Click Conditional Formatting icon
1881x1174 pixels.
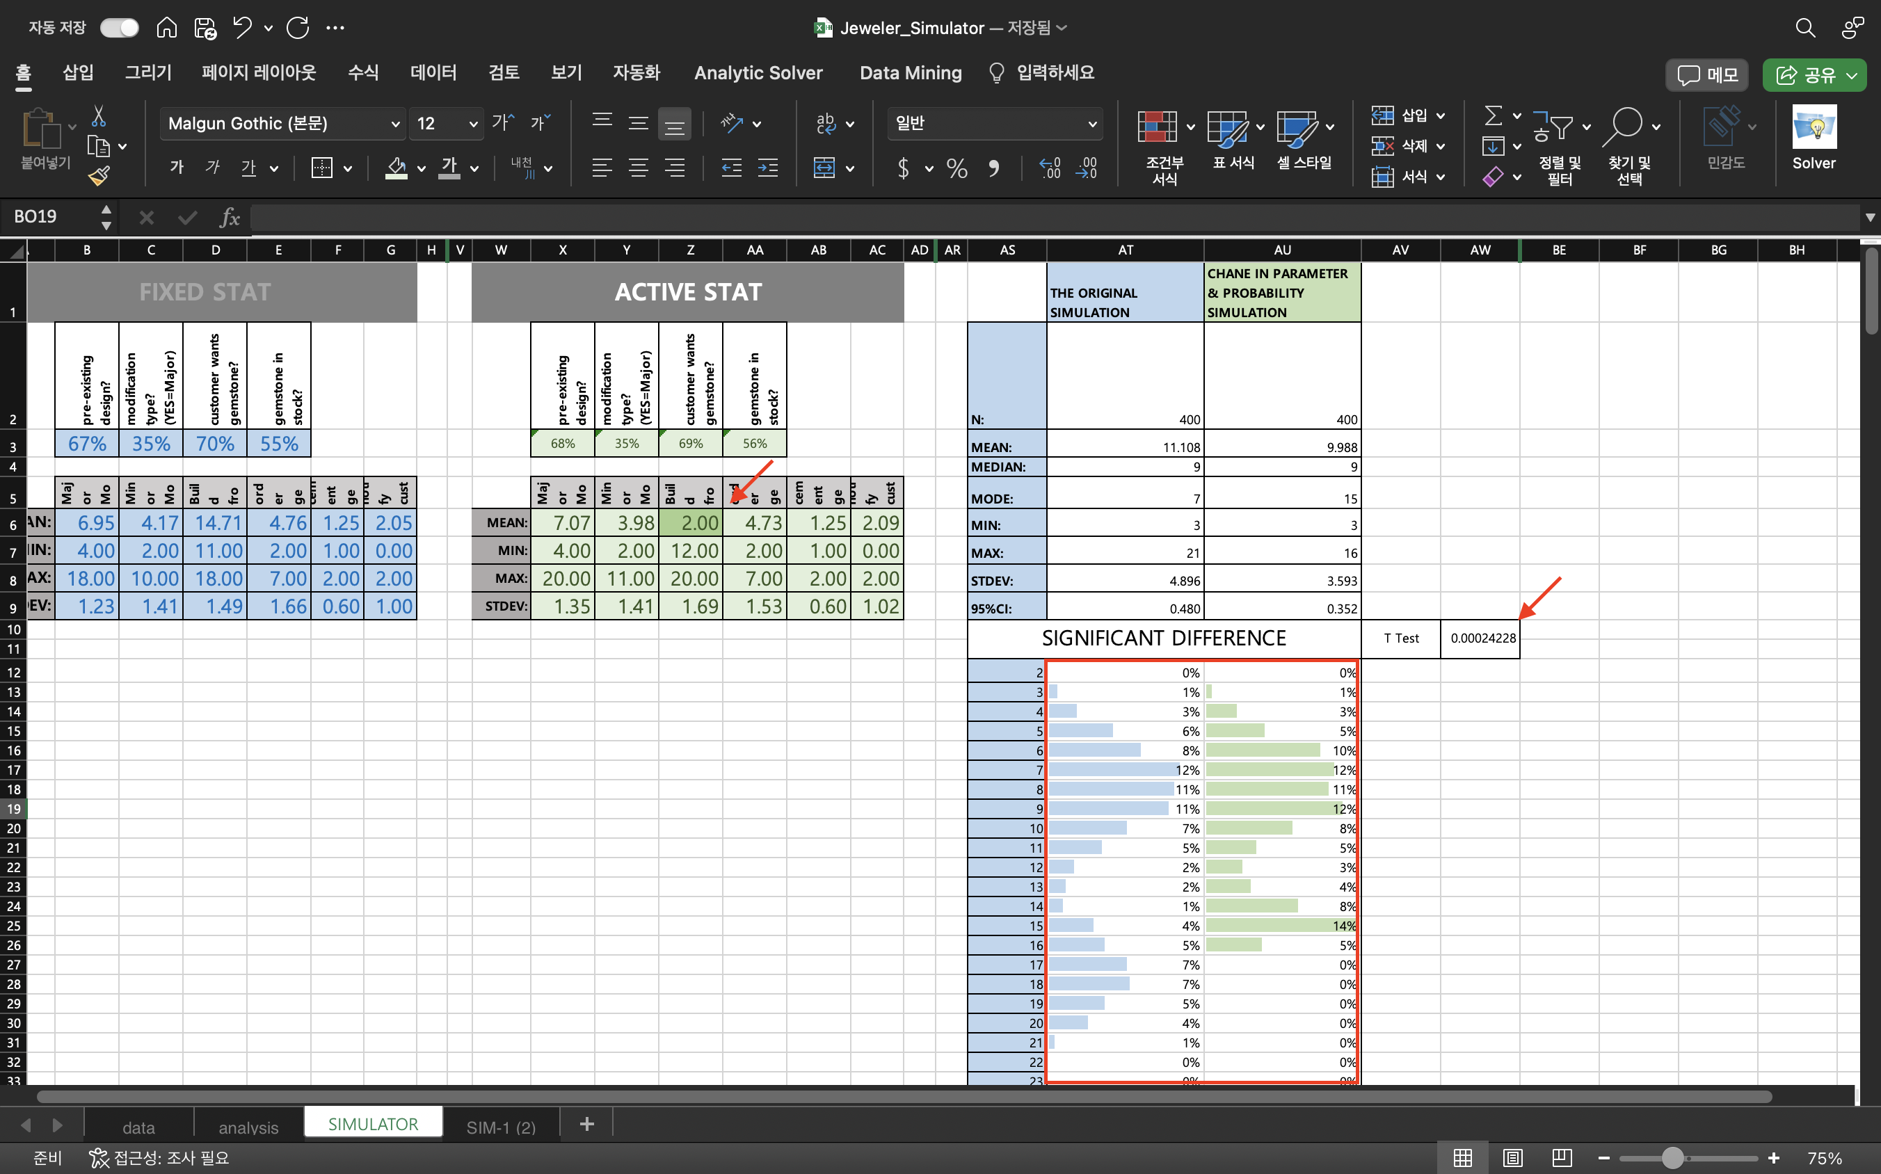[x=1157, y=127]
